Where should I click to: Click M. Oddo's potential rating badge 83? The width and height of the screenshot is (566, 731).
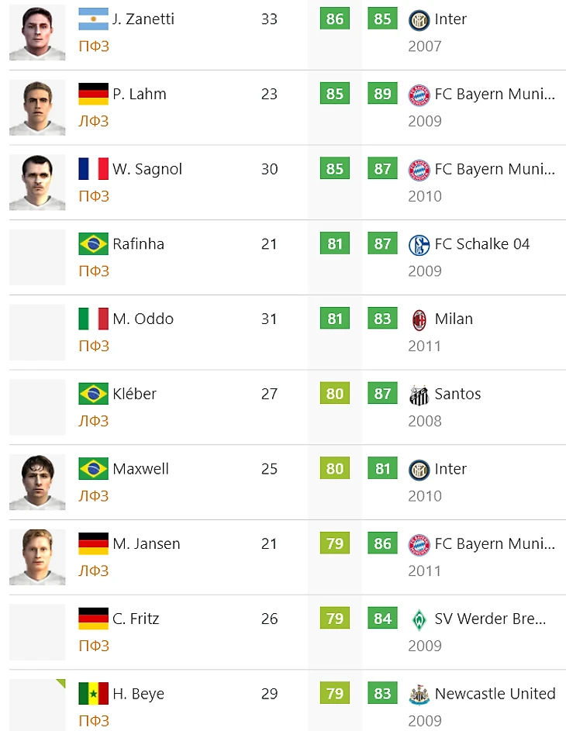[382, 319]
